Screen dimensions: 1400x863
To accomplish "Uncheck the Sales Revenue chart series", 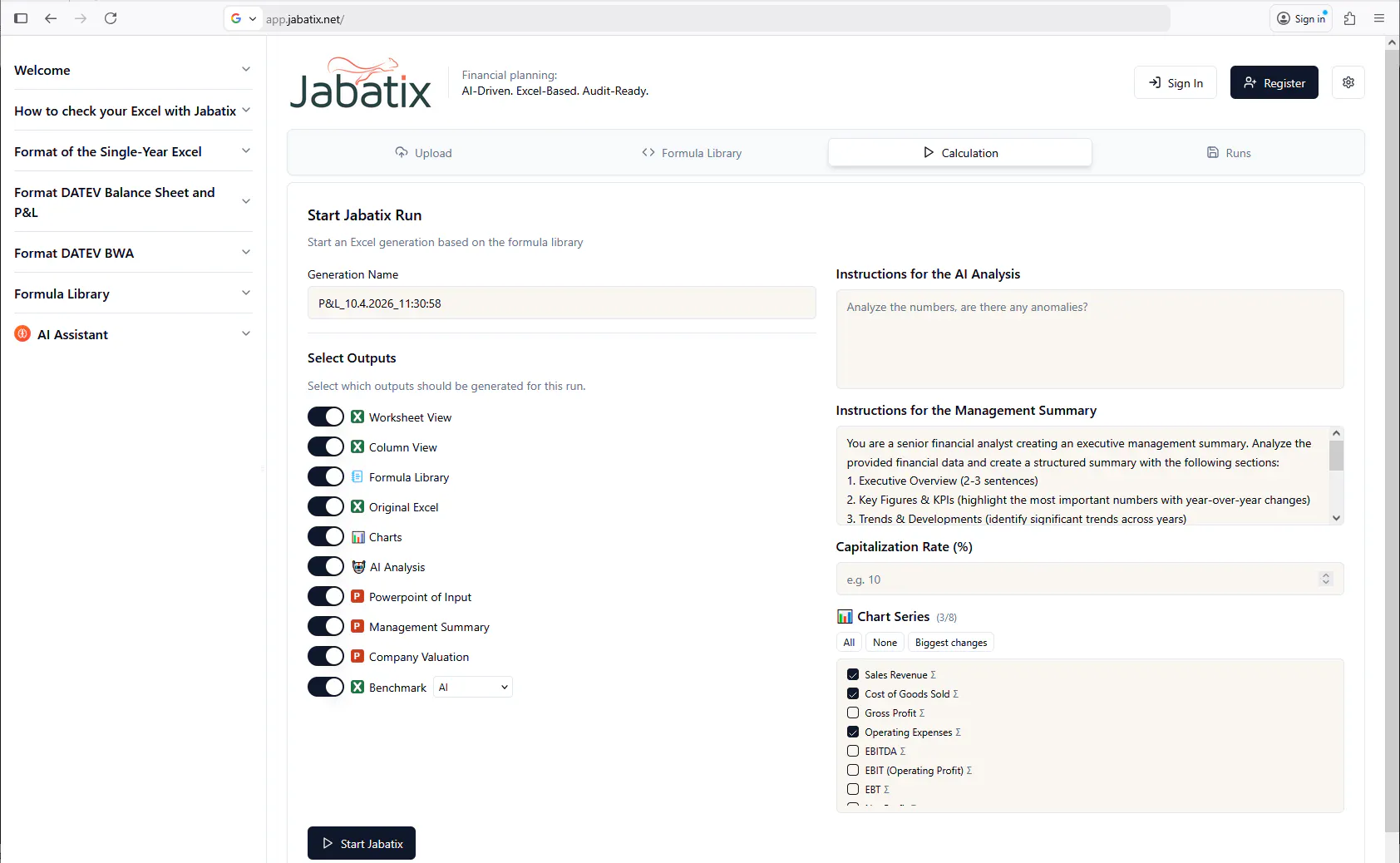I will tap(853, 674).
